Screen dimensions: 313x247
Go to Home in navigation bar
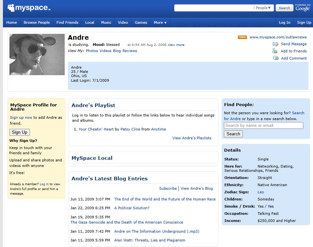[12, 22]
